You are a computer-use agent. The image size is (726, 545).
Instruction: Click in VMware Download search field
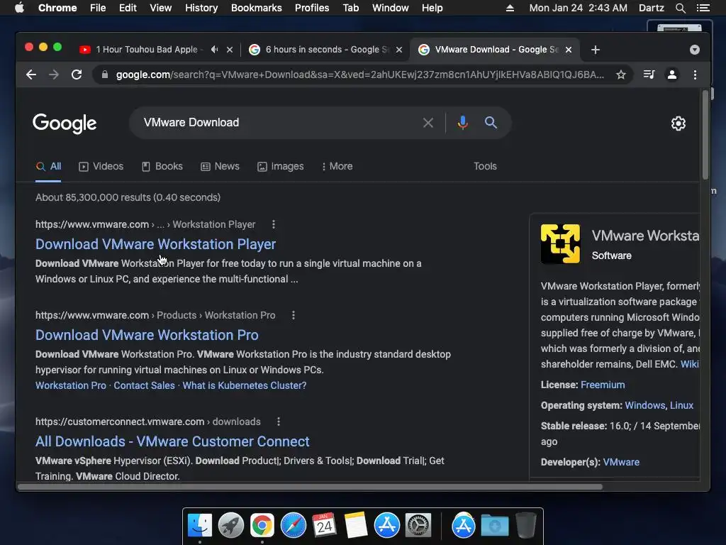click(x=278, y=123)
